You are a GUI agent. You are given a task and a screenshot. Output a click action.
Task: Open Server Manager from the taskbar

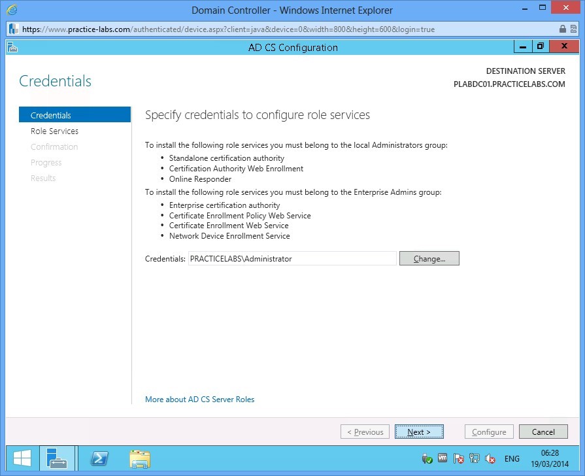click(x=58, y=458)
